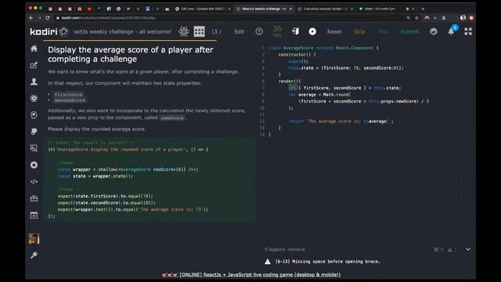Click the 'newScore' highlighted word in description
This screenshot has height=282, width=501.
(172, 117)
